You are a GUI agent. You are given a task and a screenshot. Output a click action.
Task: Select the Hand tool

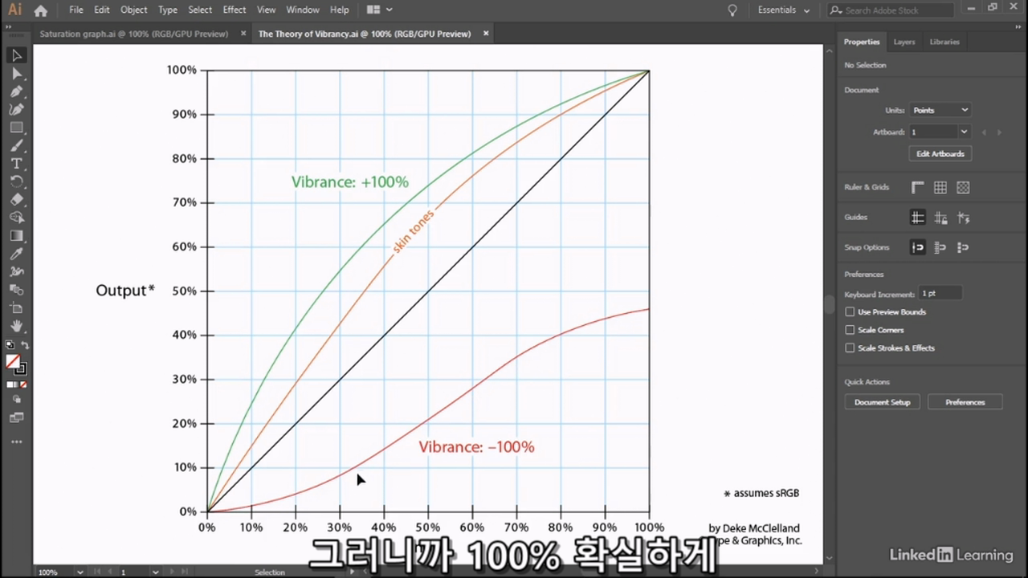[x=16, y=326]
